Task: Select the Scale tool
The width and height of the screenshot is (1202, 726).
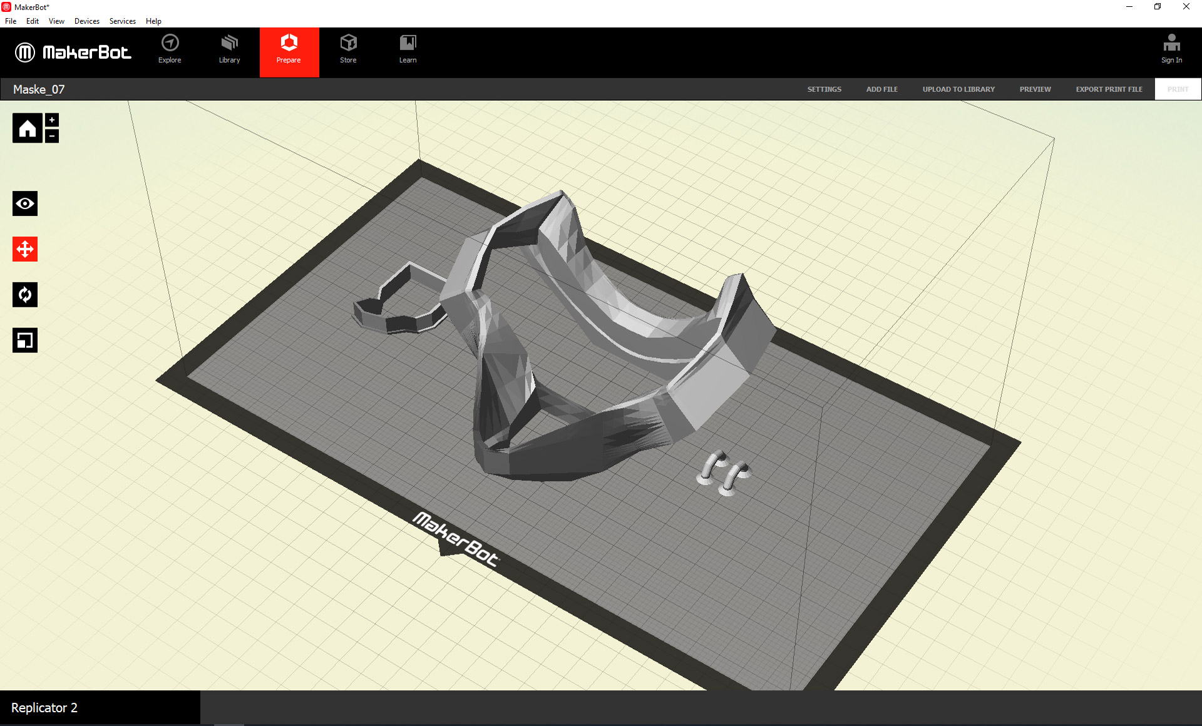Action: click(25, 340)
